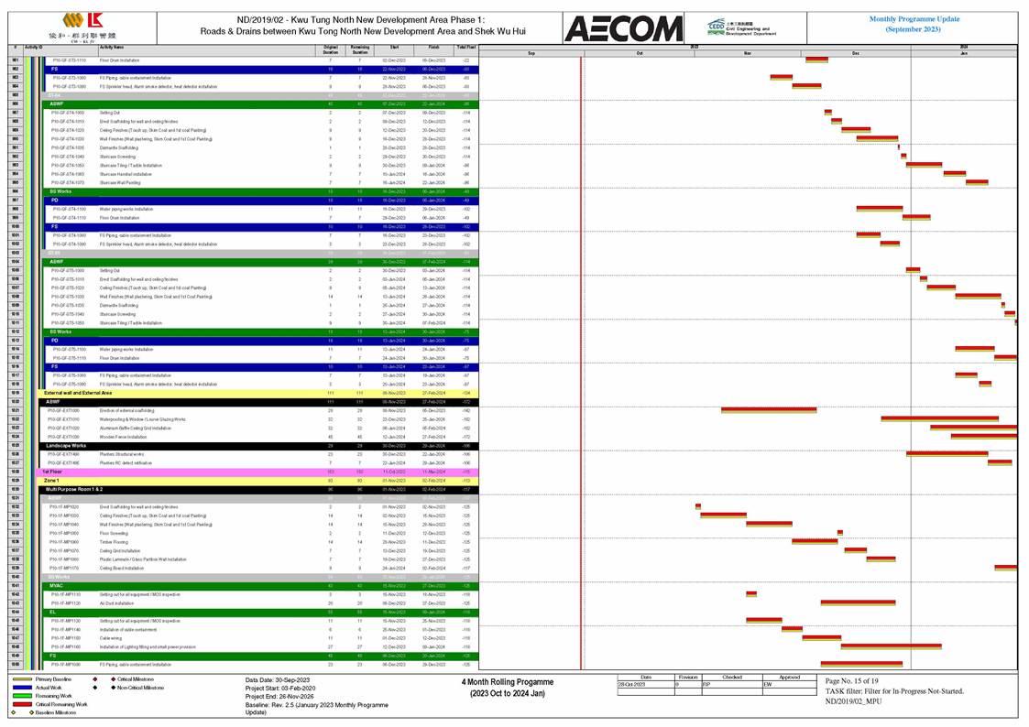Image resolution: width=1029 pixels, height=727 pixels.
Task: Select the pink 1st Floor group row
Action: pyautogui.click(x=183, y=472)
